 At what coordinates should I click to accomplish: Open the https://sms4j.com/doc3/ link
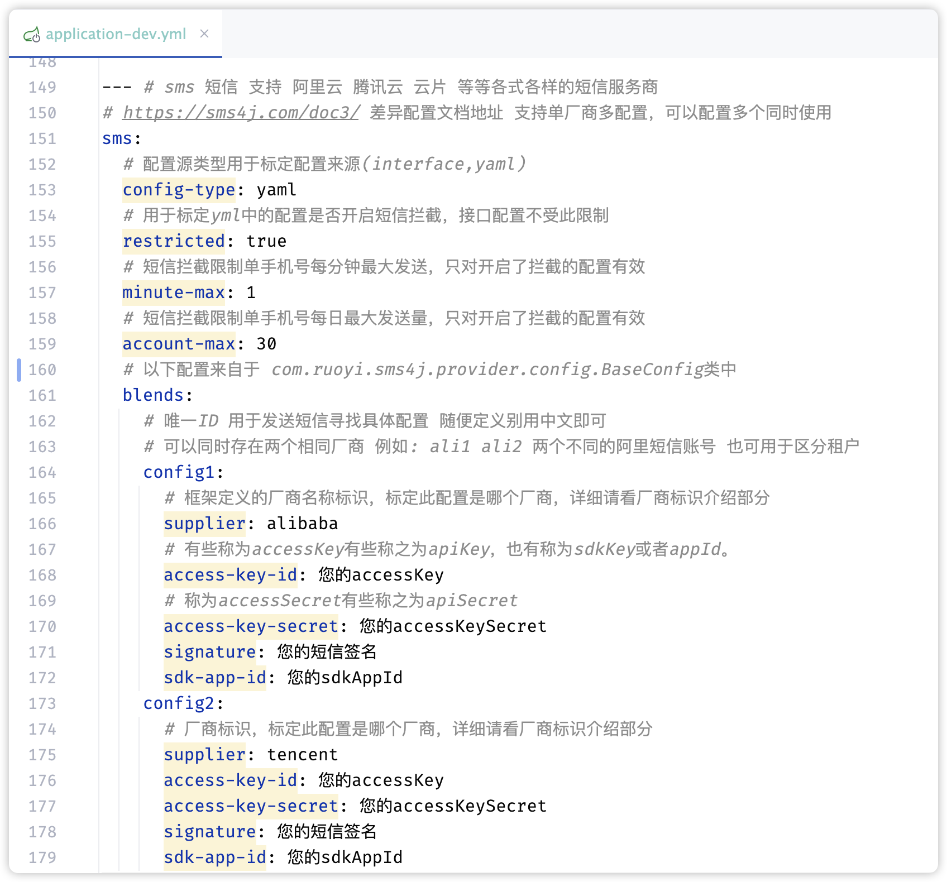pos(241,113)
